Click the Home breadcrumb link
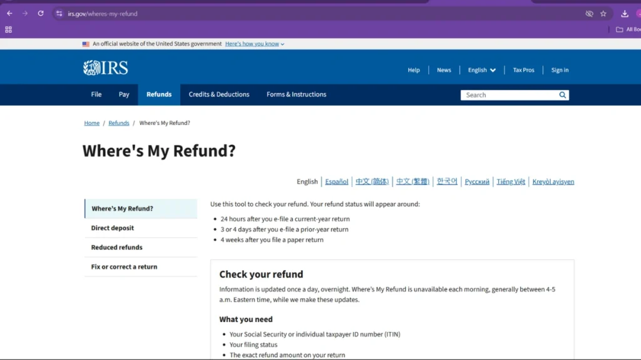This screenshot has height=360, width=641. [92, 123]
